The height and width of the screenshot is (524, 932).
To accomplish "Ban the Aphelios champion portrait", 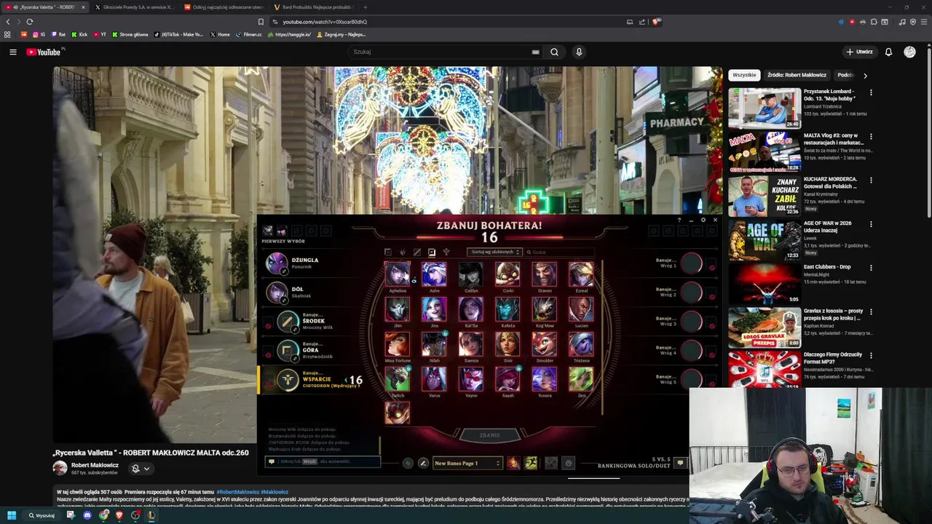I will [398, 274].
